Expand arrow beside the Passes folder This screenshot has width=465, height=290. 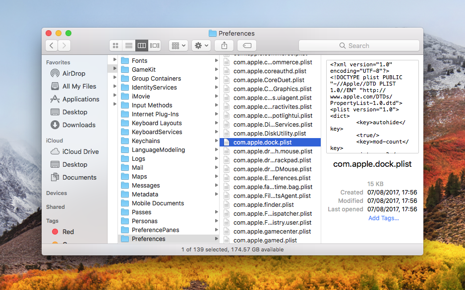click(x=217, y=212)
